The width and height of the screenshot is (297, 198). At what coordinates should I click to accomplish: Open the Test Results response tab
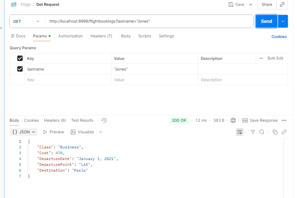tap(82, 120)
